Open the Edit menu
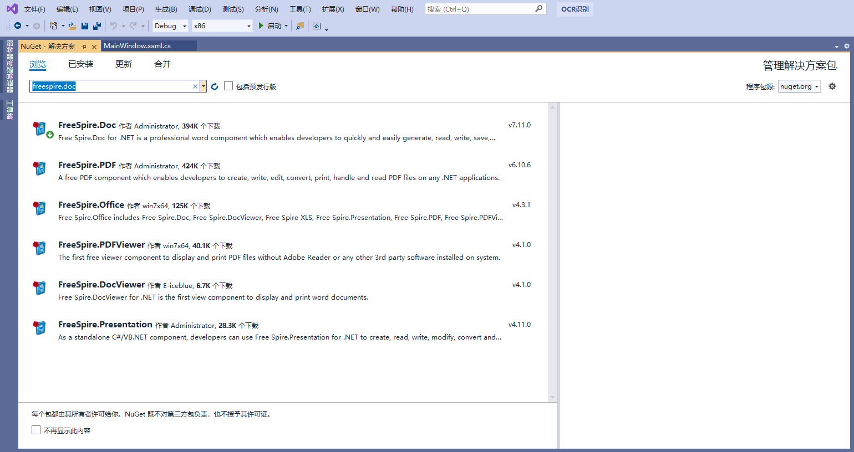This screenshot has width=854, height=452. (x=67, y=9)
